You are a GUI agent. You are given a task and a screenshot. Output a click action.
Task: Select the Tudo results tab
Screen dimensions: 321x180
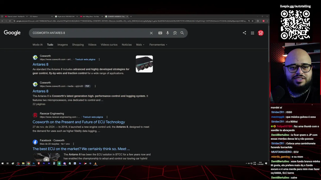pyautogui.click(x=50, y=45)
